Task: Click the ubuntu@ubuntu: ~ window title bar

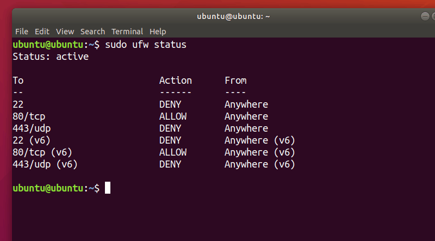Action: 233,17
